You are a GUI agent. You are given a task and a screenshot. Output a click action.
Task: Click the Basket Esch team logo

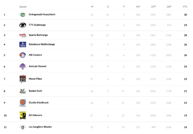[x=23, y=91]
